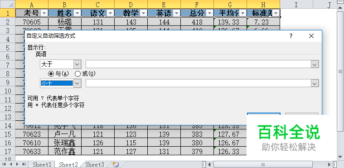Open the 标准差 column filter dropdown
This screenshot has height=168, width=344.
276,13
